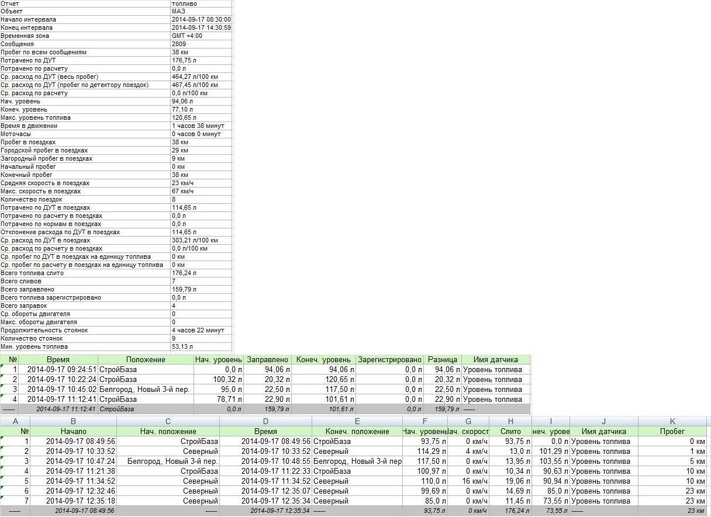The image size is (711, 517).
Task: Click the 'Разница' table header
Action: tap(442, 360)
